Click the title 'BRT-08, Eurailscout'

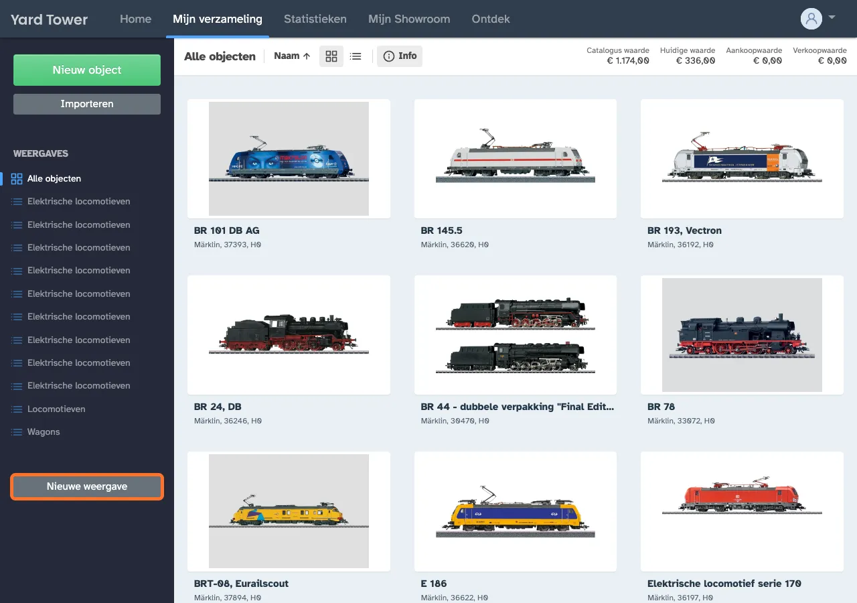(241, 584)
